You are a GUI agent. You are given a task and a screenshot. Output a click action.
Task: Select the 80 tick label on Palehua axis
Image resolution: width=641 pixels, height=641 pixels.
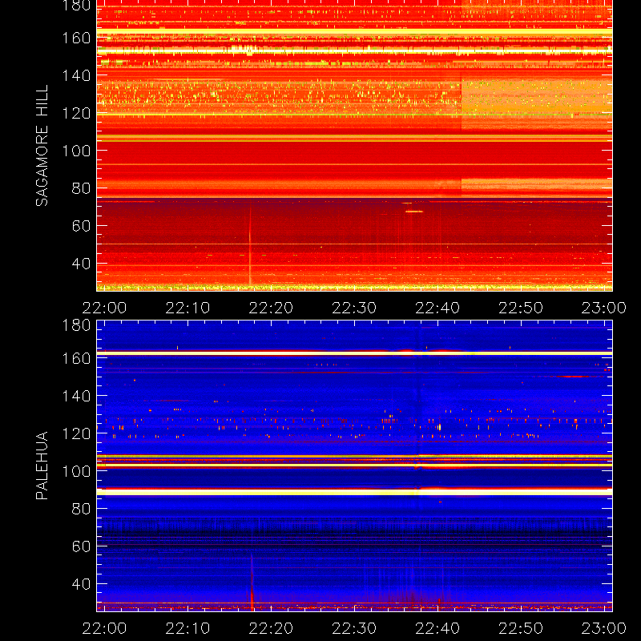(81, 509)
